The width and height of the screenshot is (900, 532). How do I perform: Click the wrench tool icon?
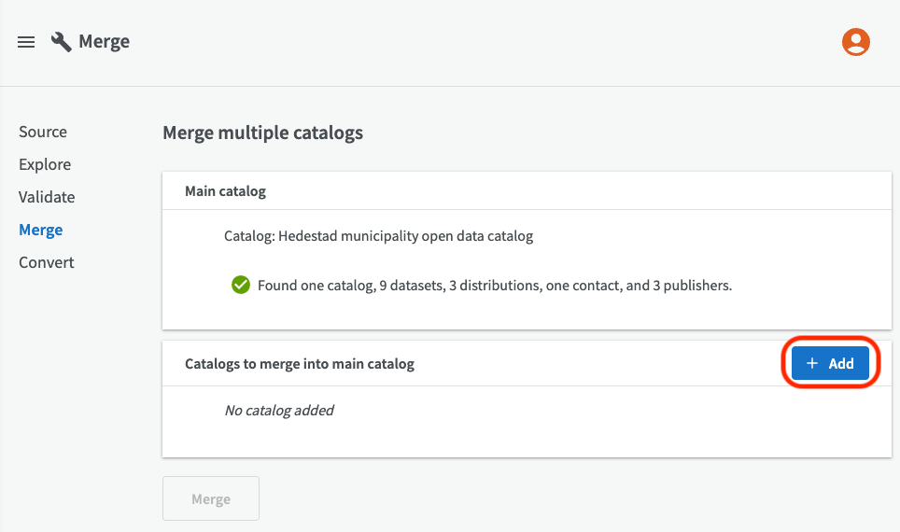click(x=62, y=42)
